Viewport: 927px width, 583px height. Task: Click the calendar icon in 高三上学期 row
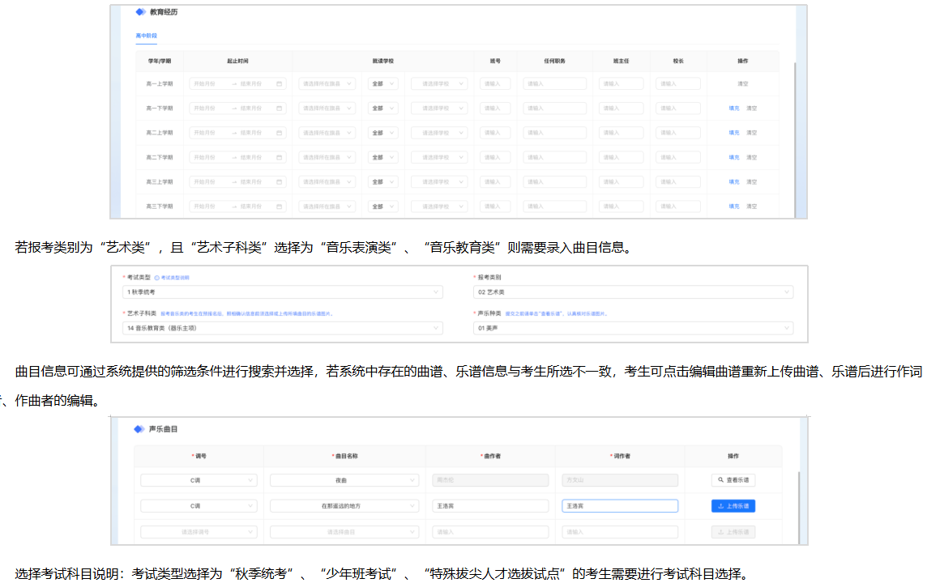[x=279, y=182]
